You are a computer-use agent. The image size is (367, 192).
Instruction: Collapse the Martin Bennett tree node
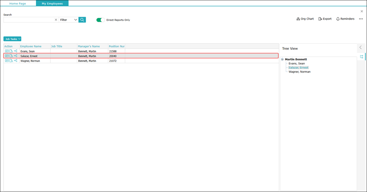(x=282, y=60)
